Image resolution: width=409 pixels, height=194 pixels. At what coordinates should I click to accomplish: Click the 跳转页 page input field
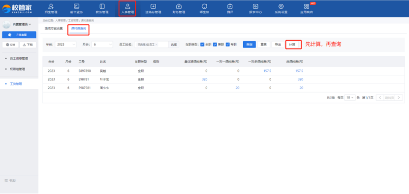[x=389, y=97]
